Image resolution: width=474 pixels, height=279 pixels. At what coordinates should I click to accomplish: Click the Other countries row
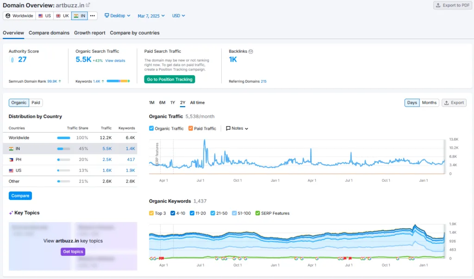pyautogui.click(x=70, y=181)
